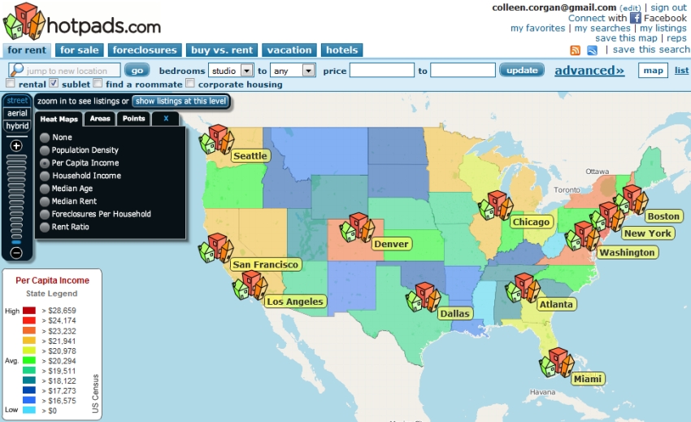Open the Denver house marker
This screenshot has width=691, height=422.
tap(357, 228)
